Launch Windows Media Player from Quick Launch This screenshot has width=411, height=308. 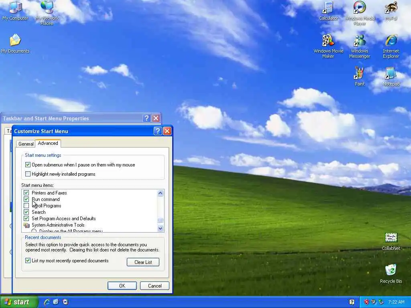click(x=65, y=302)
